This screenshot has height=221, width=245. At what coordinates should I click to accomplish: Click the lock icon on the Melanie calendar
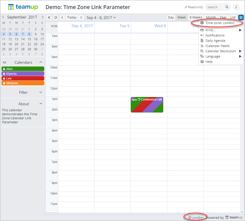click(4, 83)
